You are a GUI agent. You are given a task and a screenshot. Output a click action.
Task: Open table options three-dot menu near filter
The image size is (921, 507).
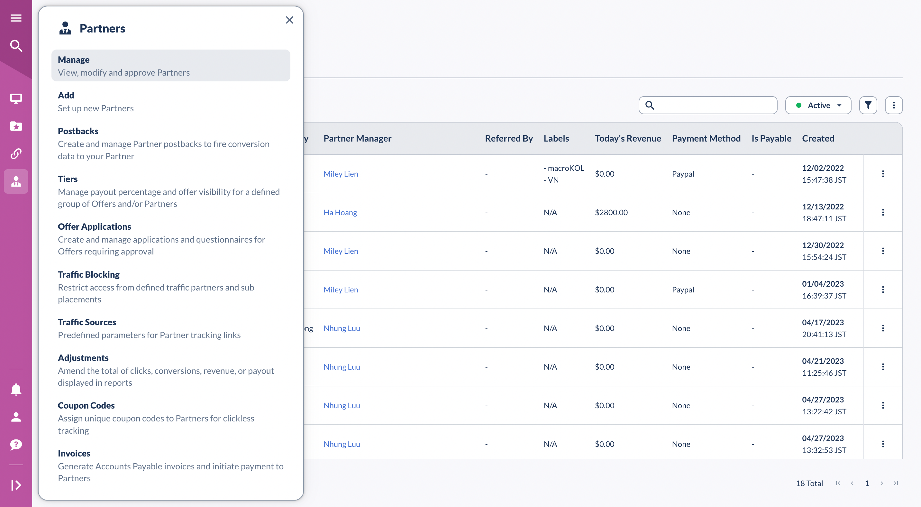[x=893, y=105]
